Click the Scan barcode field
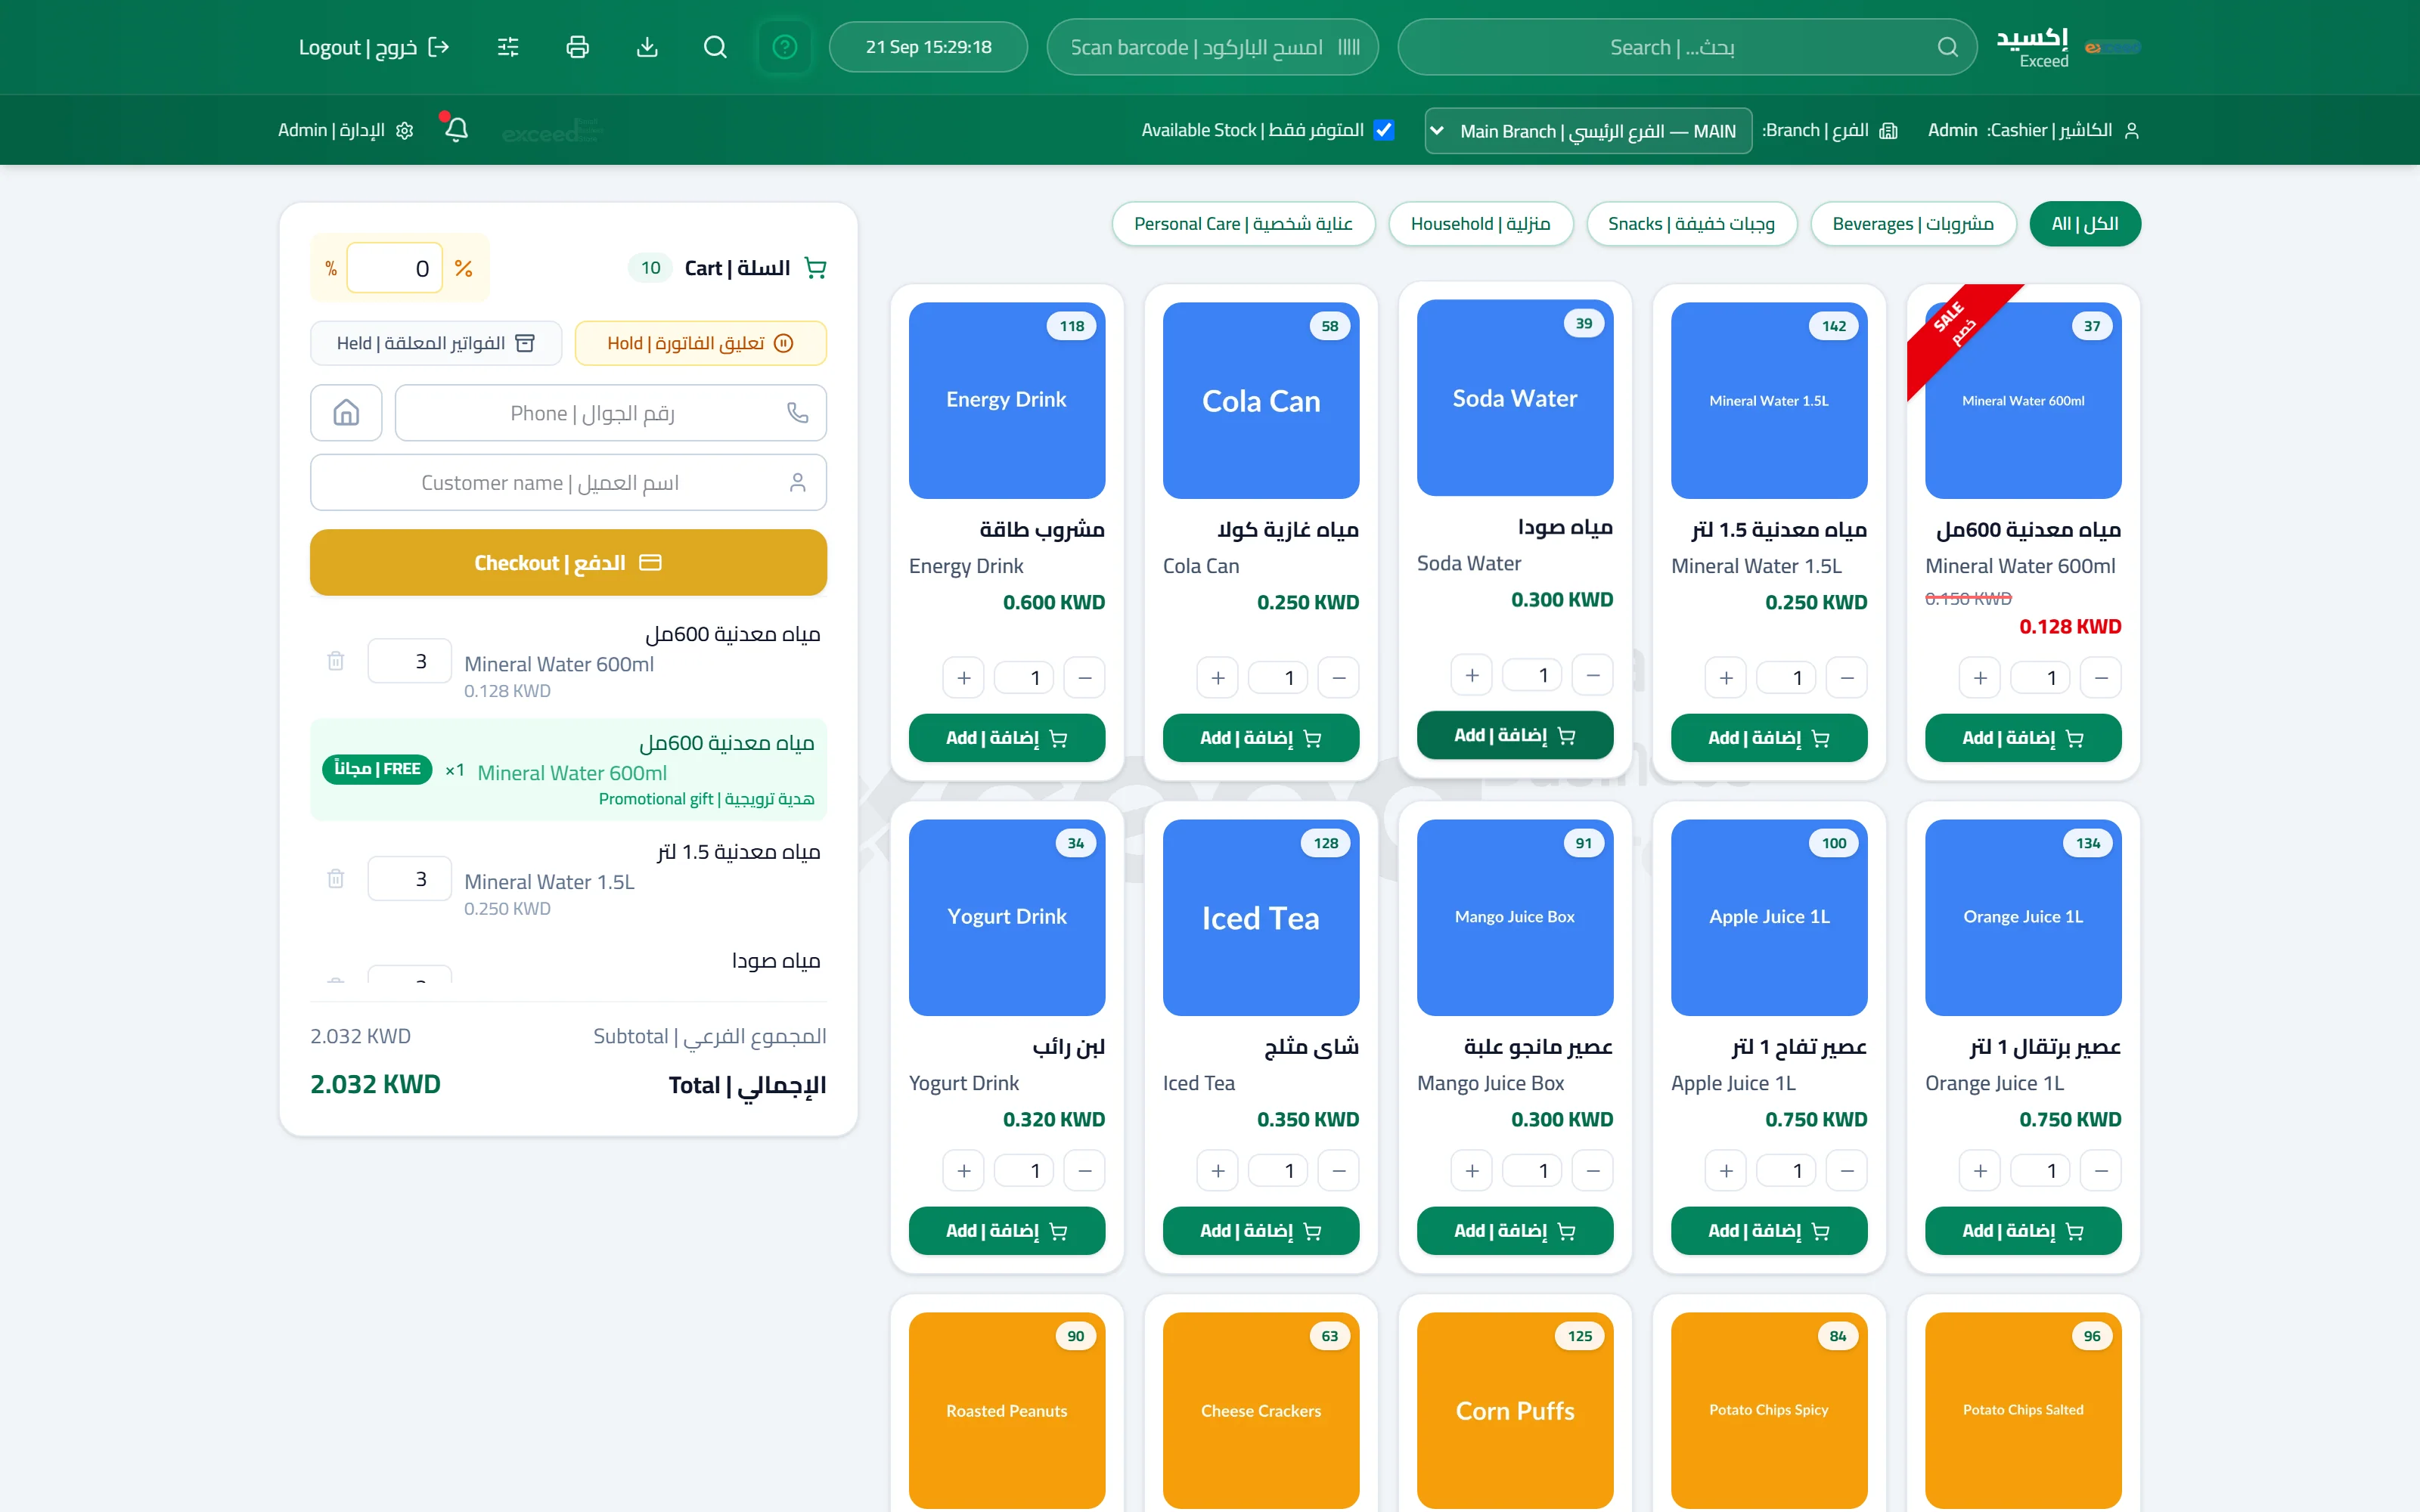Viewport: 2420px width, 1512px height. click(1212, 47)
